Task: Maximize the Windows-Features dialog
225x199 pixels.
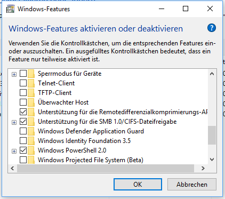Action: [186, 9]
